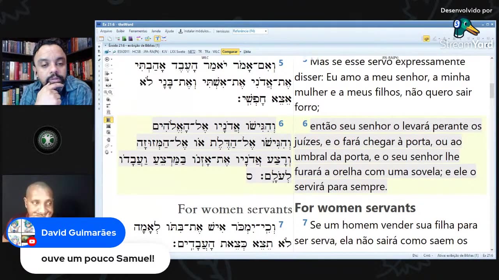Open the Comparar dropdown arrow
499x280 pixels.
point(241,51)
